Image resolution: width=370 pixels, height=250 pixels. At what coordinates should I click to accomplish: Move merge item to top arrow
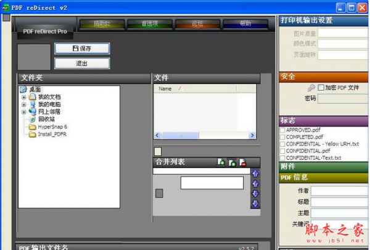tap(255, 173)
